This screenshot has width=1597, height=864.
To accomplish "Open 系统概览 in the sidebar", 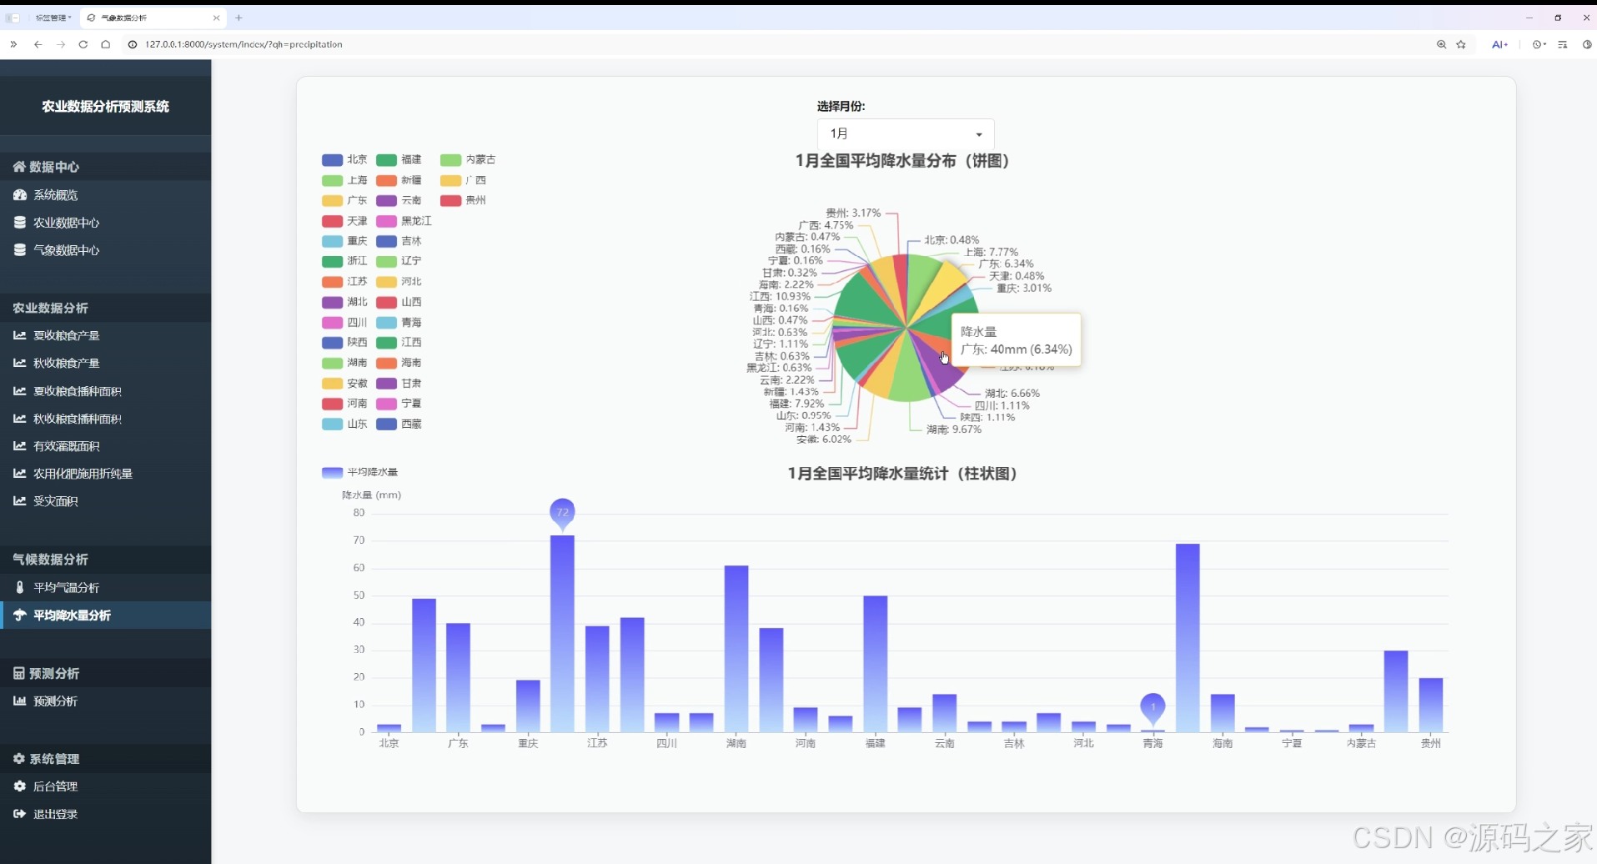I will [x=55, y=195].
